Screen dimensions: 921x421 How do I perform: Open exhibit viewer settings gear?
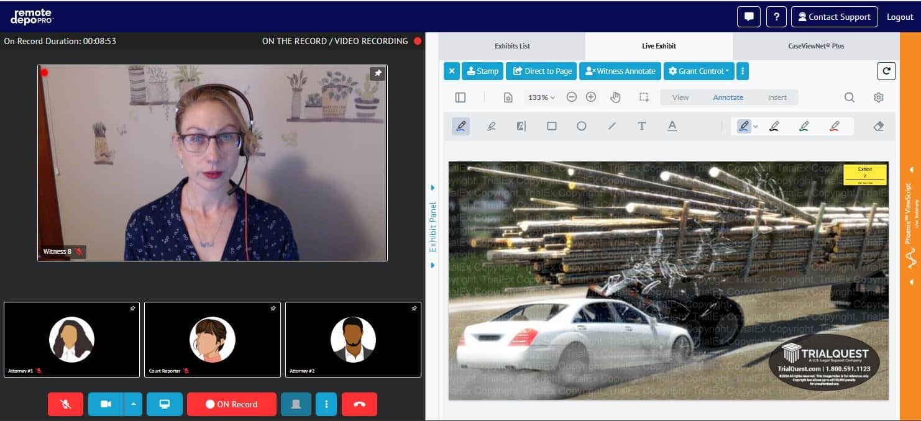tap(878, 97)
